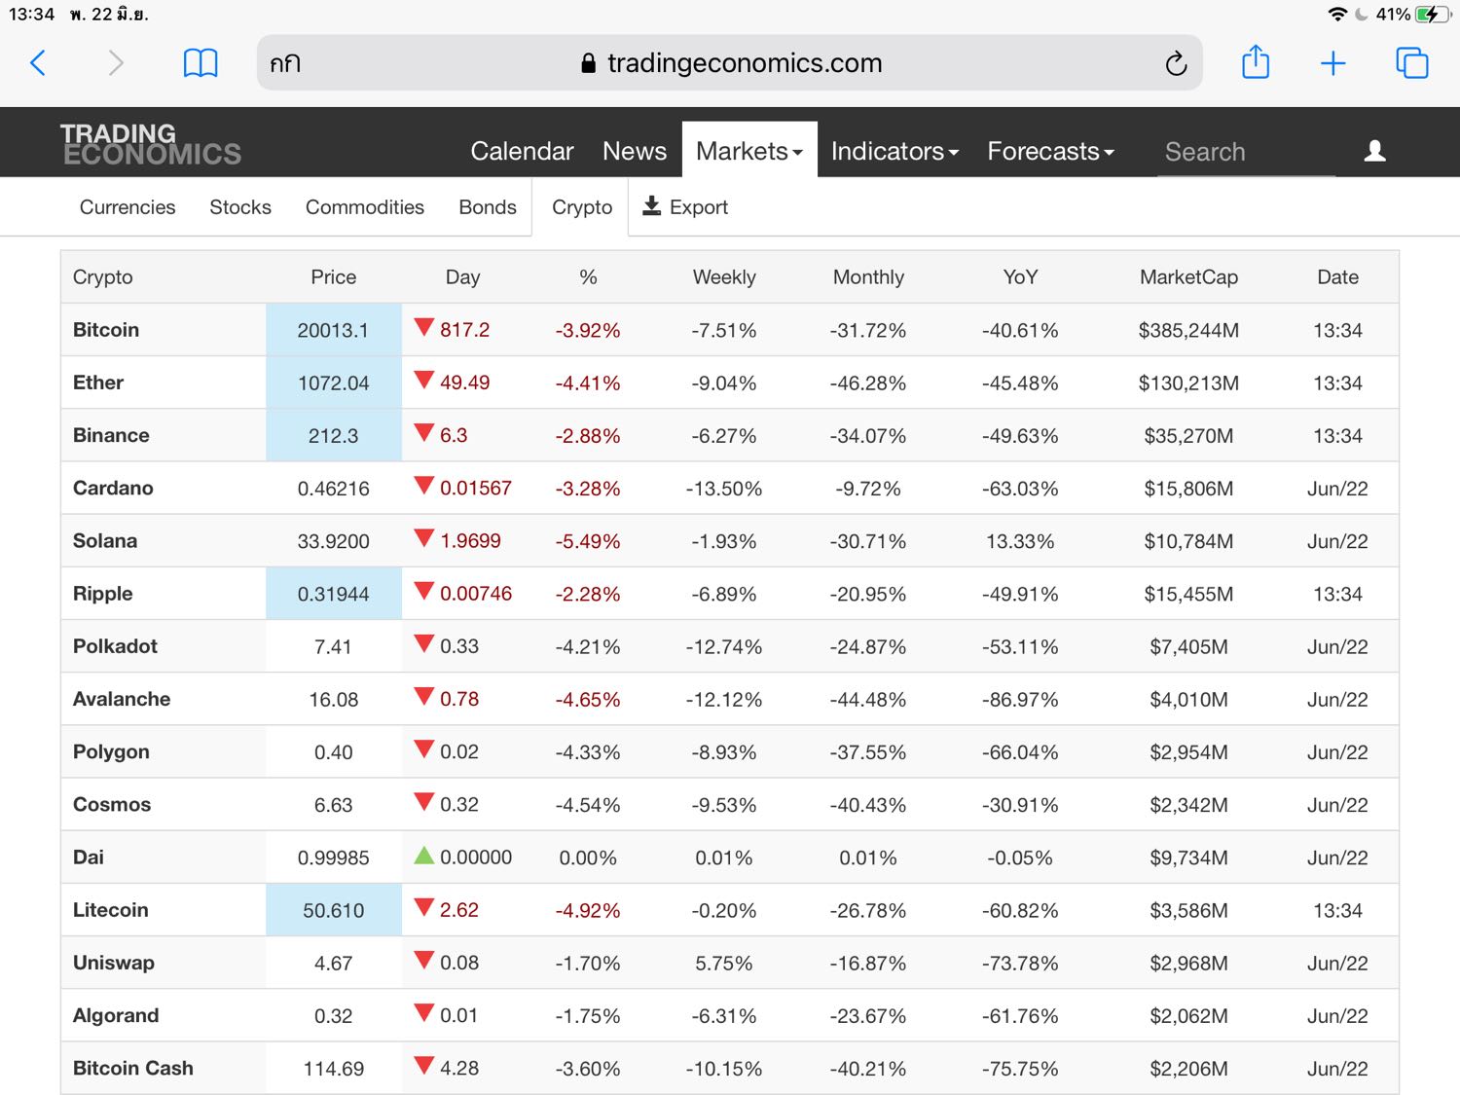Open the Binance detail link
This screenshot has height=1095, width=1460.
[111, 435]
